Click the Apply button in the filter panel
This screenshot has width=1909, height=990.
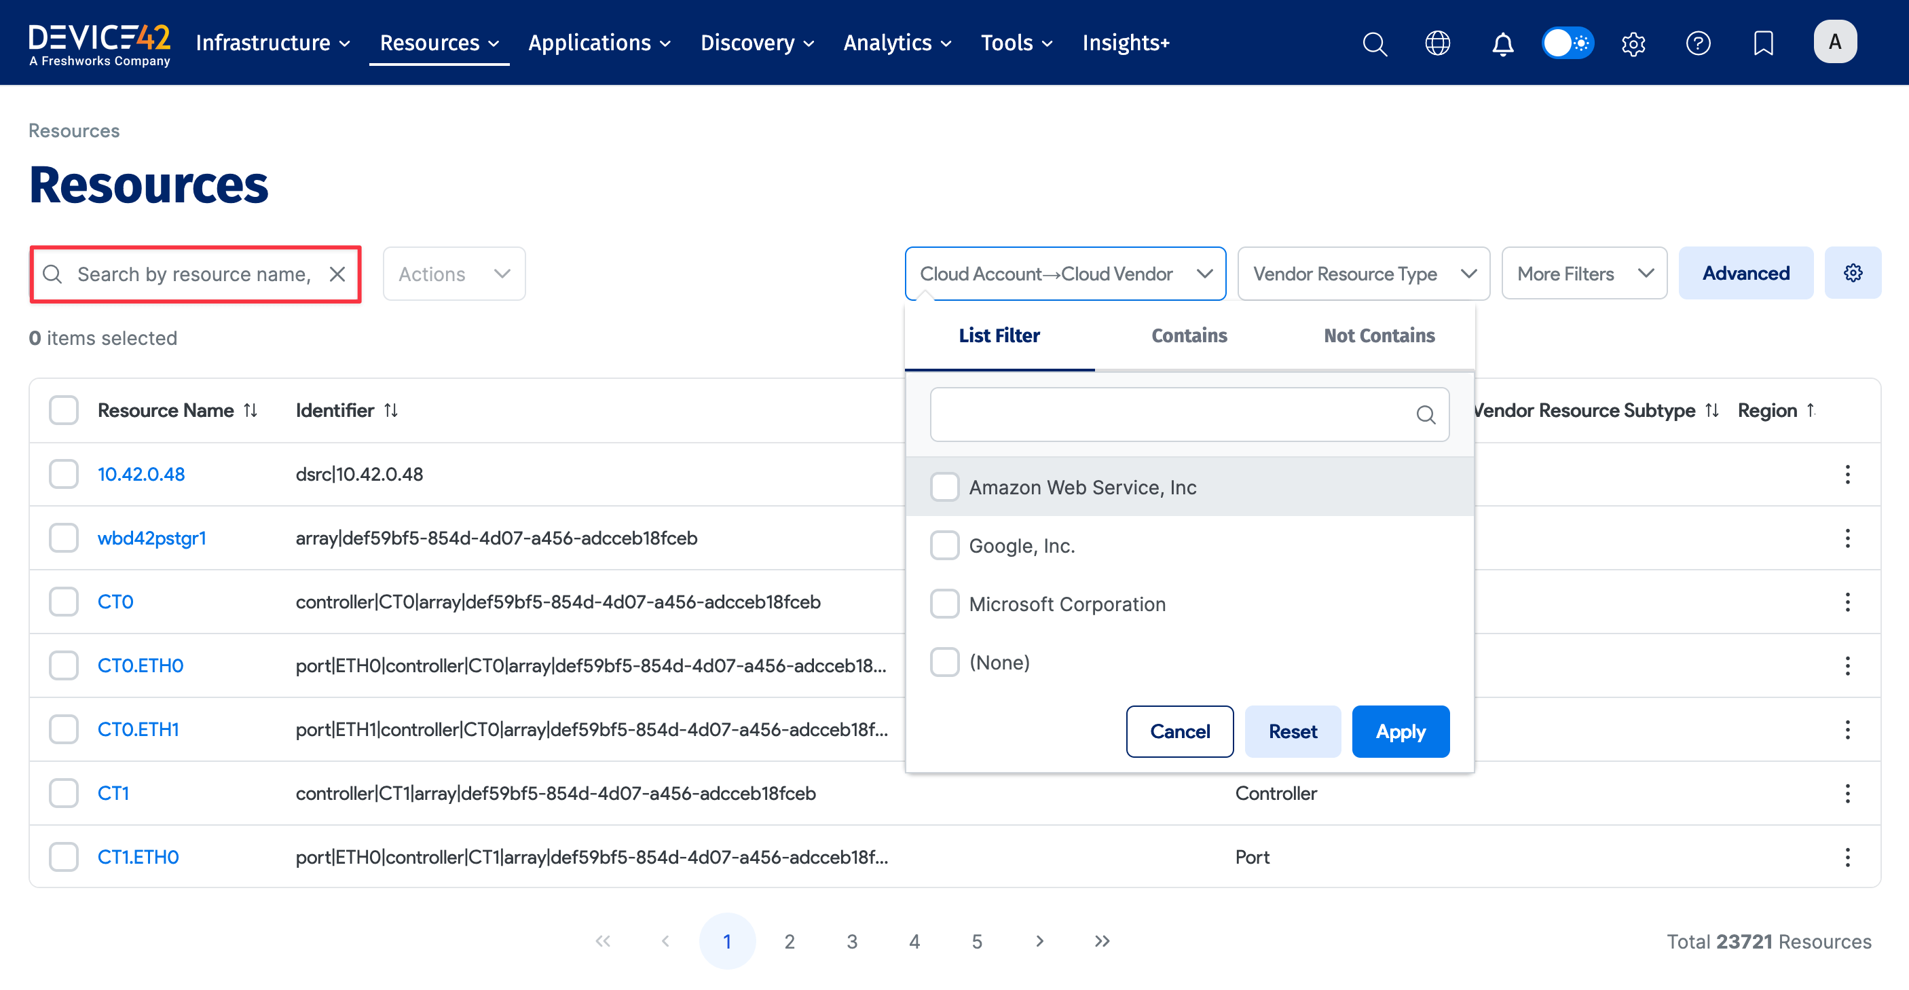1400,731
